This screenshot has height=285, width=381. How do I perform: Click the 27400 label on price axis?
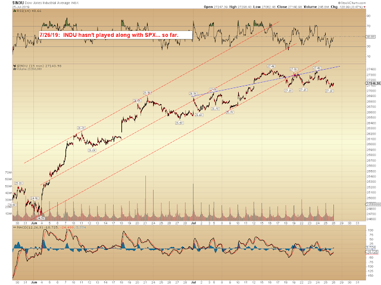pyautogui.click(x=371, y=70)
